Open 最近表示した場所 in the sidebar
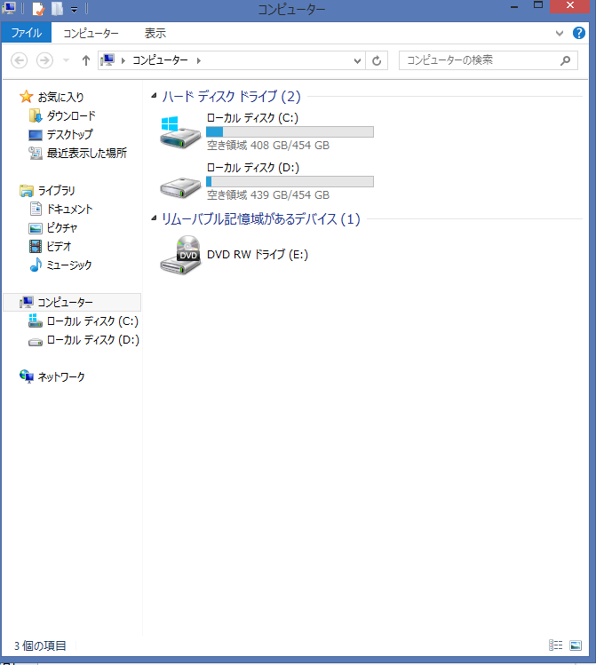The width and height of the screenshot is (596, 665). click(86, 153)
